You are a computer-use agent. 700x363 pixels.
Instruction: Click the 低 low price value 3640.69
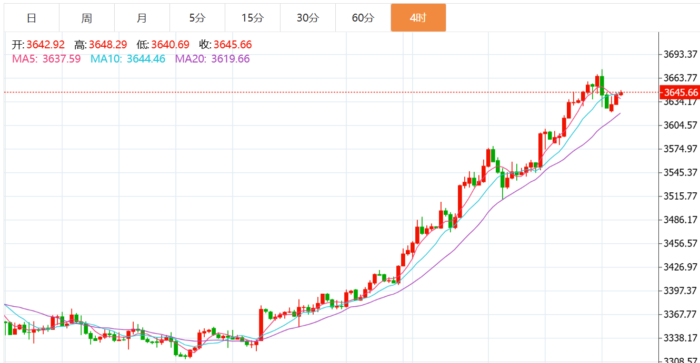coord(170,45)
